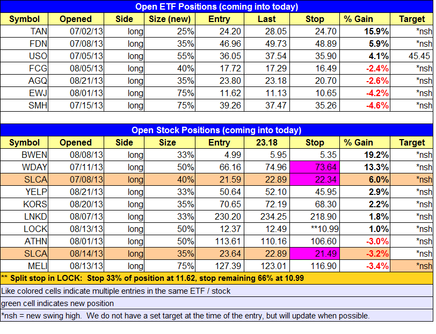436x334 pixels.
Task: Select the FDN symbol cell
Action: tap(24, 43)
